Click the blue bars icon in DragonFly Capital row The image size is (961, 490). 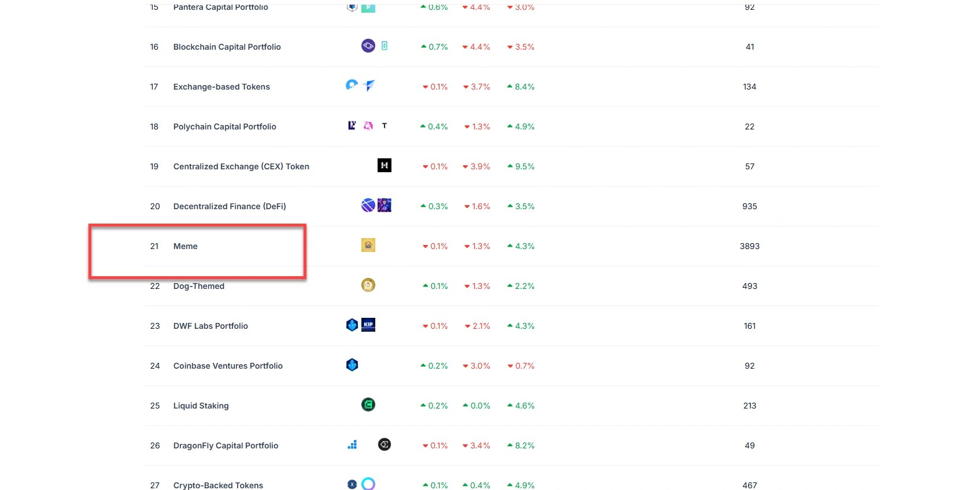click(352, 444)
